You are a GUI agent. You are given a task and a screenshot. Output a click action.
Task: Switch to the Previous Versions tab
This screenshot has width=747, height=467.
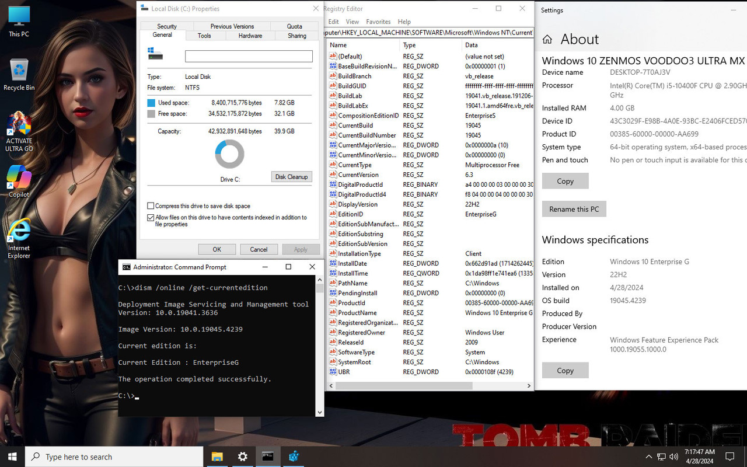(232, 26)
